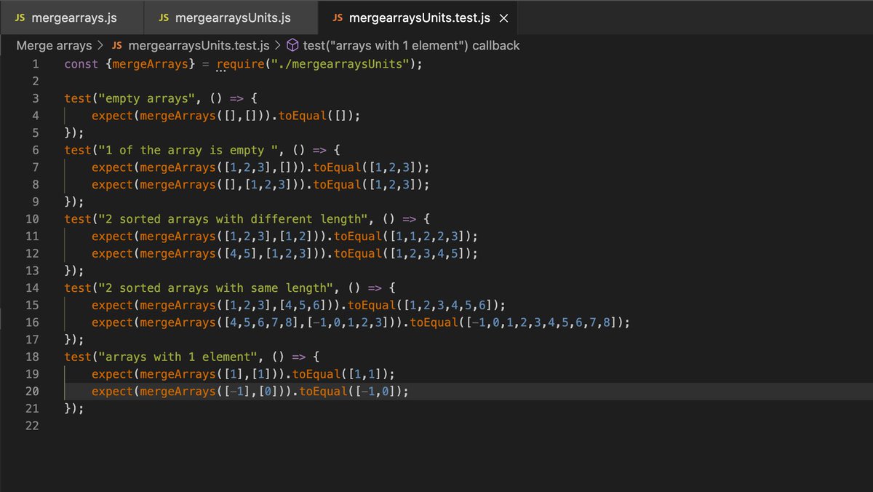Click the expect call on line 8
Image resolution: width=873 pixels, height=492 pixels.
coord(112,184)
